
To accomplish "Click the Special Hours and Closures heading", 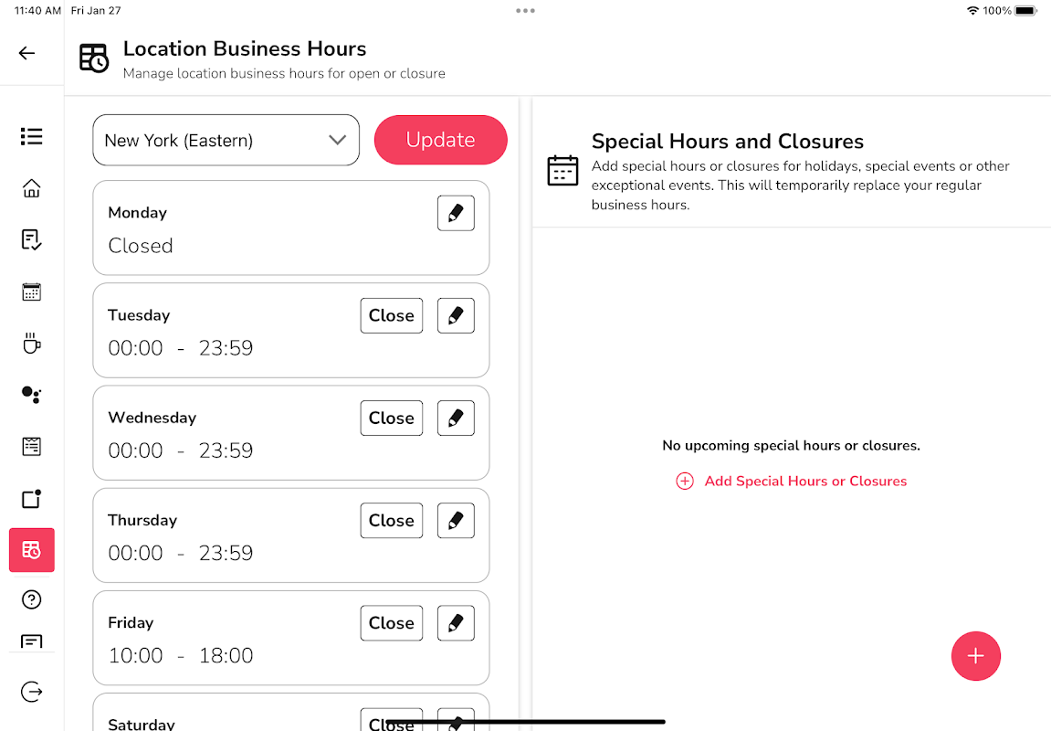I will tap(727, 141).
